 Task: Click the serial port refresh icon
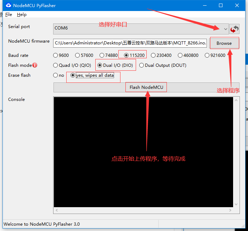pyautogui.click(x=234, y=29)
